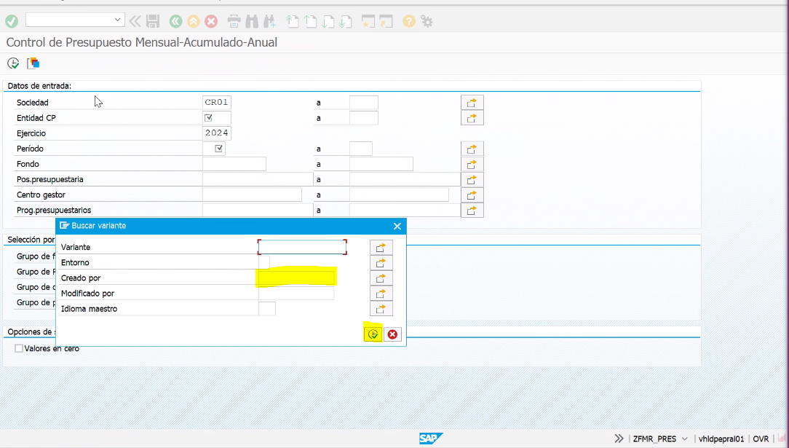Click the green Back arrow icon
789x448 pixels.
tap(175, 21)
